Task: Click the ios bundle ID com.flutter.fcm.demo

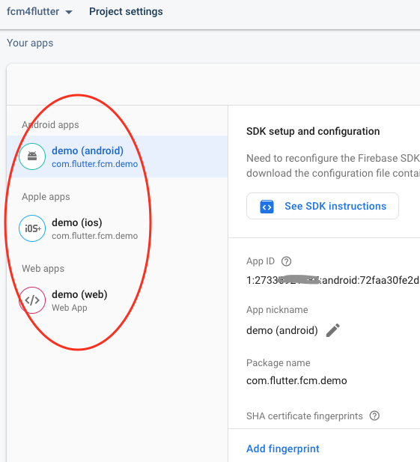Action: [95, 236]
